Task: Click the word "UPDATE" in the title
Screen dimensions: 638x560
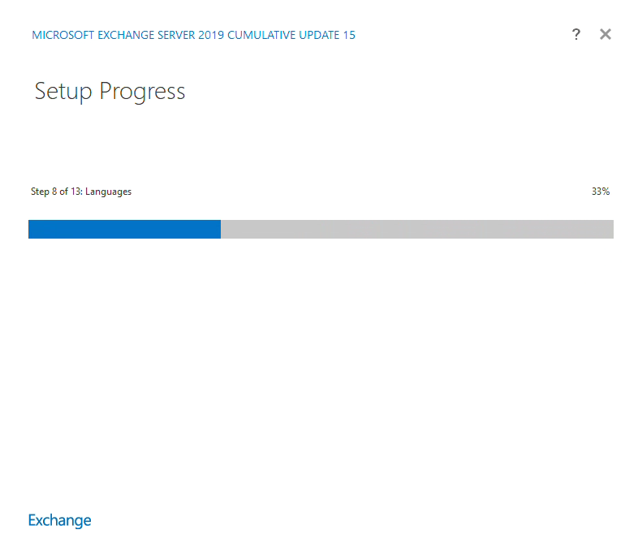Action: pos(318,35)
